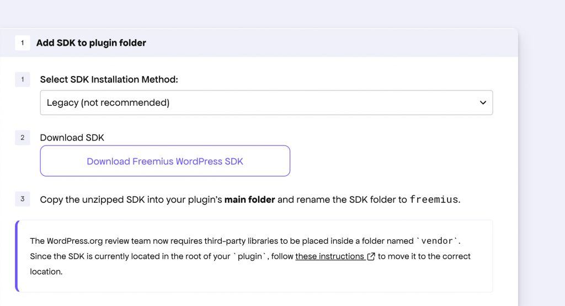Click the 'Add SDK to plugin folder' heading

(91, 43)
